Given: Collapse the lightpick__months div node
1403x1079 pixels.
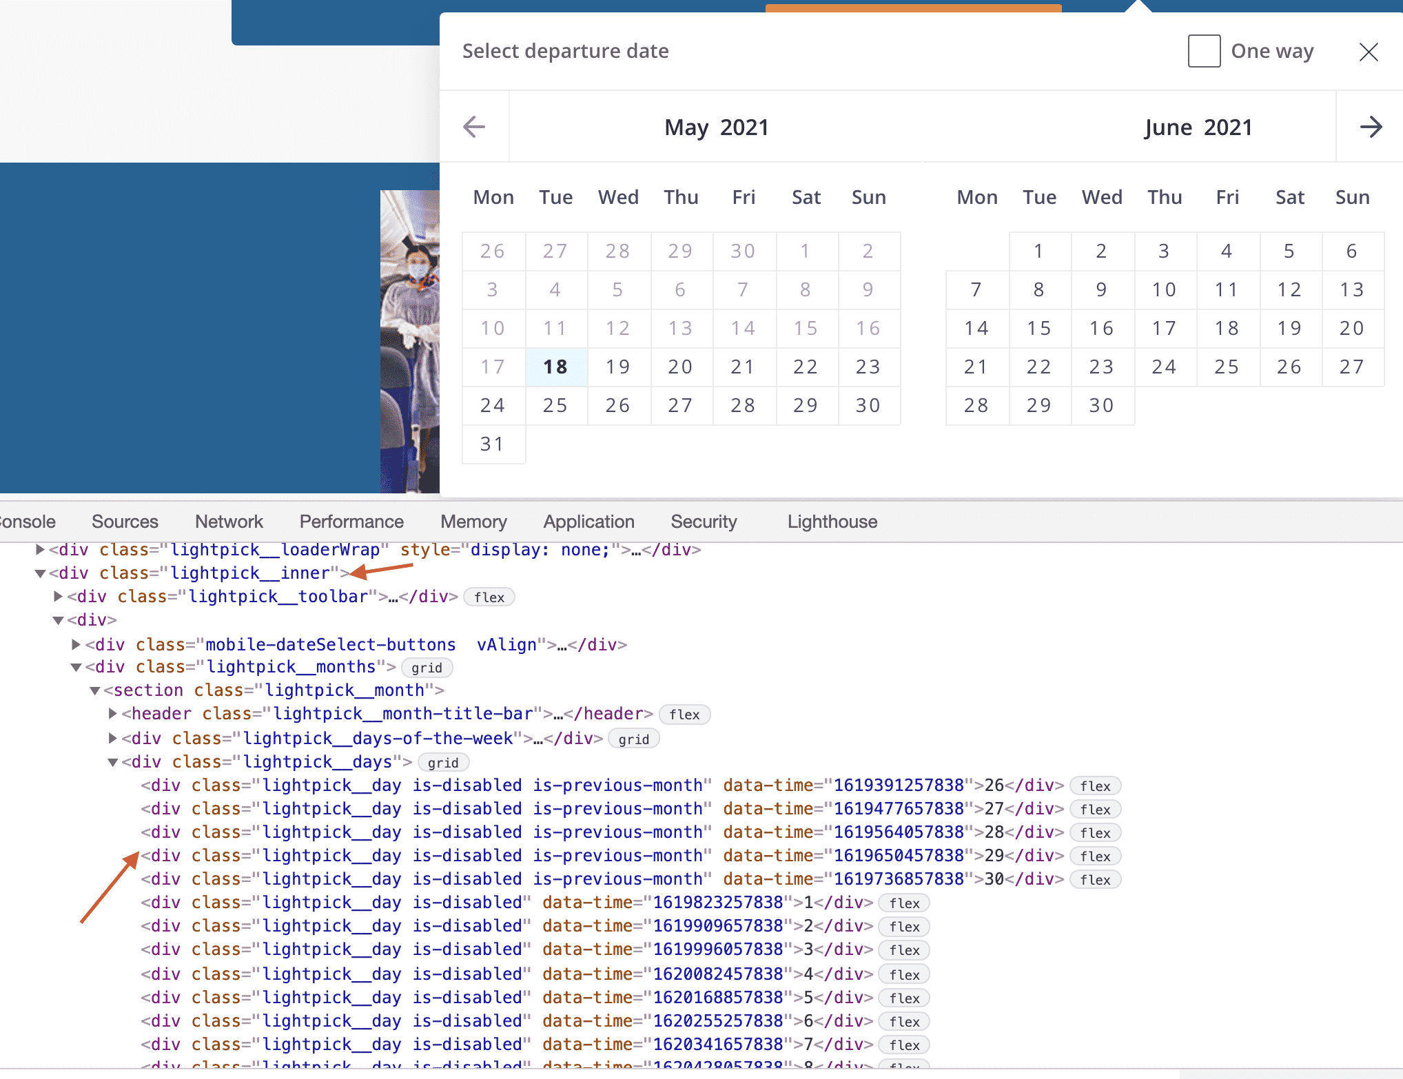Looking at the screenshot, I should 76,667.
